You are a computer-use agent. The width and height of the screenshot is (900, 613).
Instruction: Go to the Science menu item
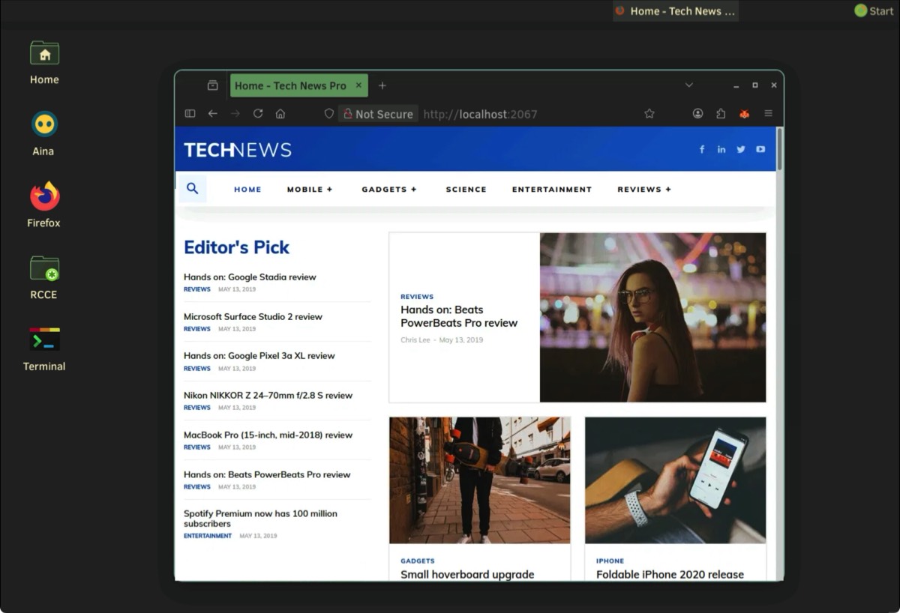tap(466, 190)
